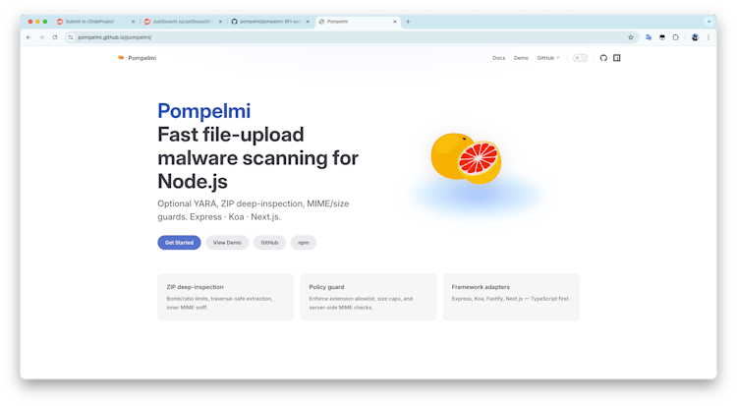The width and height of the screenshot is (737, 406).
Task: Open the browser profile avatar menu
Action: point(695,37)
